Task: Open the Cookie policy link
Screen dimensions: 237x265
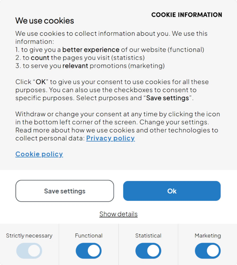Action: (39, 154)
